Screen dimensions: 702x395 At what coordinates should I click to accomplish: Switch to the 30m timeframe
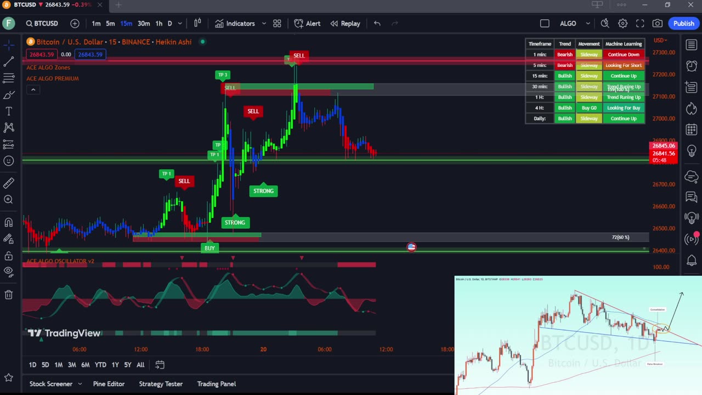pos(144,24)
